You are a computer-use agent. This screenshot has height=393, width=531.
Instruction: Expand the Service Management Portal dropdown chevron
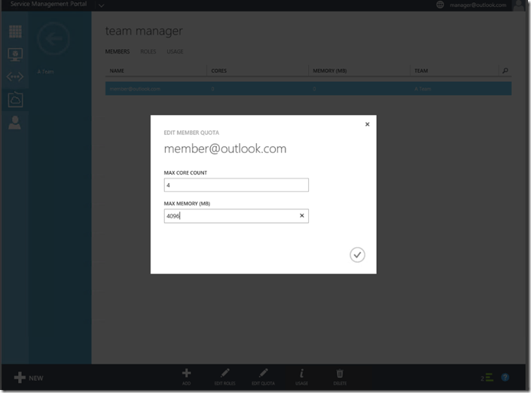101,5
